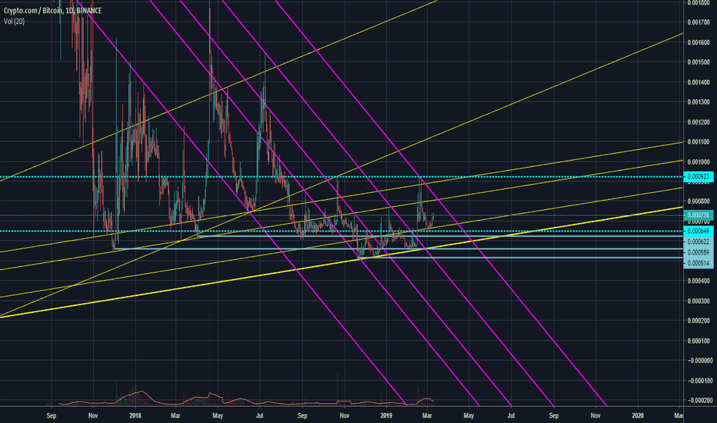Click -0.000200 on the price axis
Viewport: 717px width, 423px height.
point(699,400)
